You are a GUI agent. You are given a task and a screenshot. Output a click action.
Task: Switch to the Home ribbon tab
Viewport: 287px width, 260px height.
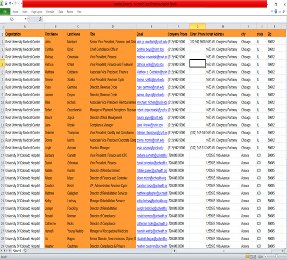(16, 12)
